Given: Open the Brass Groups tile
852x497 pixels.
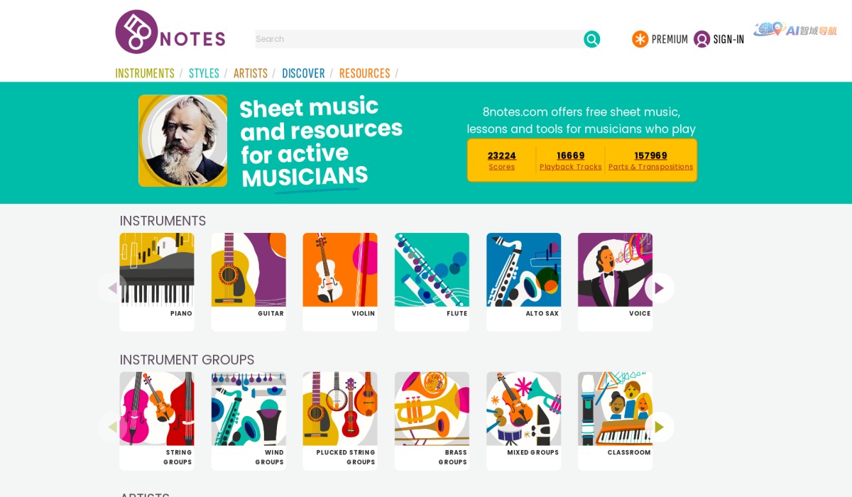Looking at the screenshot, I should [x=432, y=410].
